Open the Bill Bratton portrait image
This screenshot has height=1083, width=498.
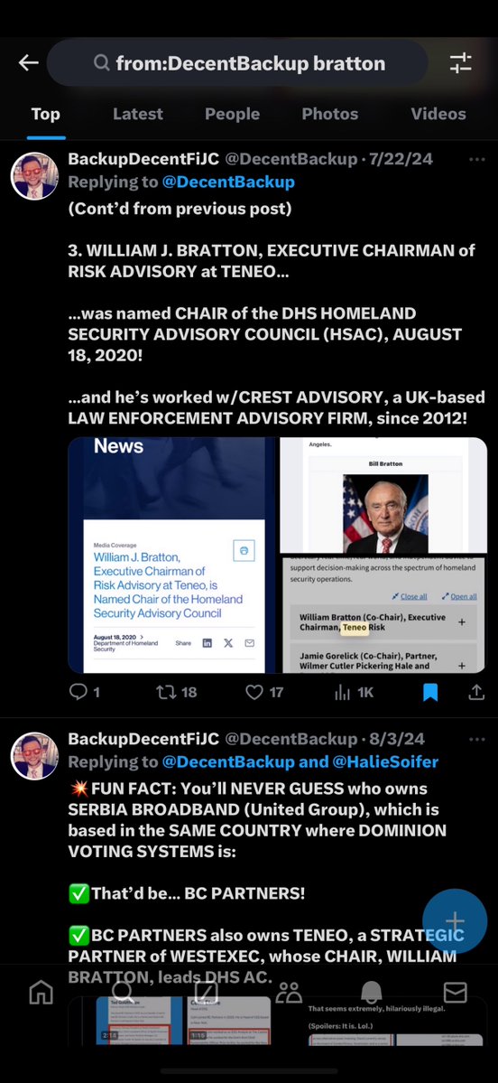click(385, 514)
